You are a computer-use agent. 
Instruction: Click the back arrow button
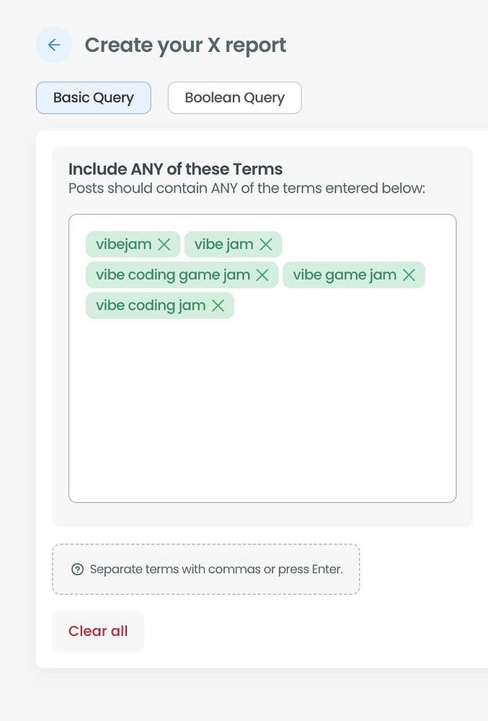[54, 45]
